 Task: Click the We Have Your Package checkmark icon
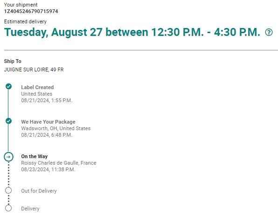coord(8,121)
